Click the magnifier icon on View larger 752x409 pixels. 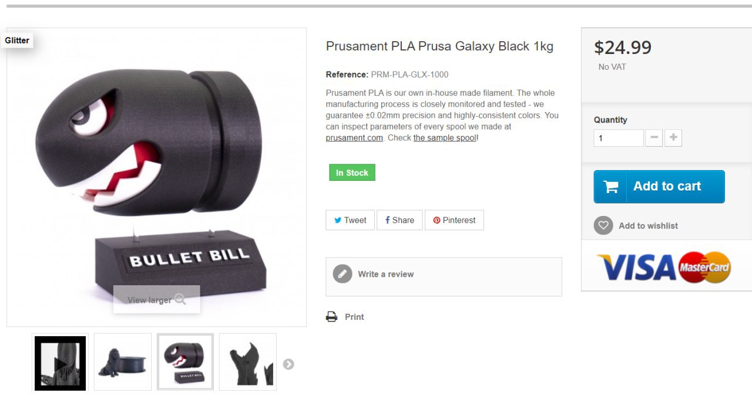(x=180, y=299)
